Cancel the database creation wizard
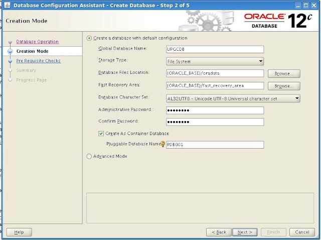Viewport: 321px width, 240px height. pyautogui.click(x=302, y=232)
